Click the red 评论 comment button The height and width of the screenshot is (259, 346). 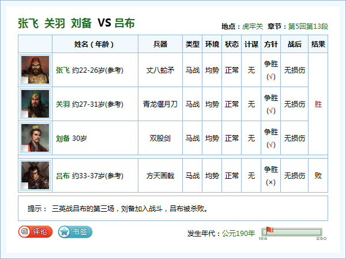click(35, 232)
